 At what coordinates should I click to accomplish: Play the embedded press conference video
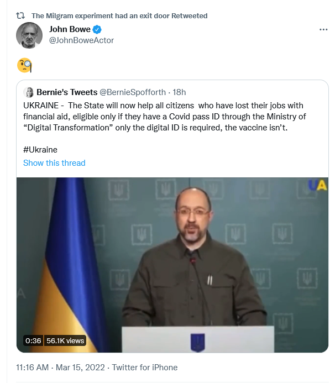(x=172, y=265)
